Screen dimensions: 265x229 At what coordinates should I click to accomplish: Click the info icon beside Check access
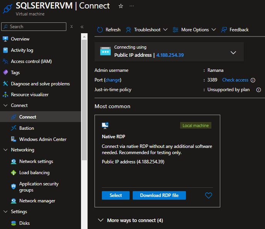pyautogui.click(x=253, y=80)
